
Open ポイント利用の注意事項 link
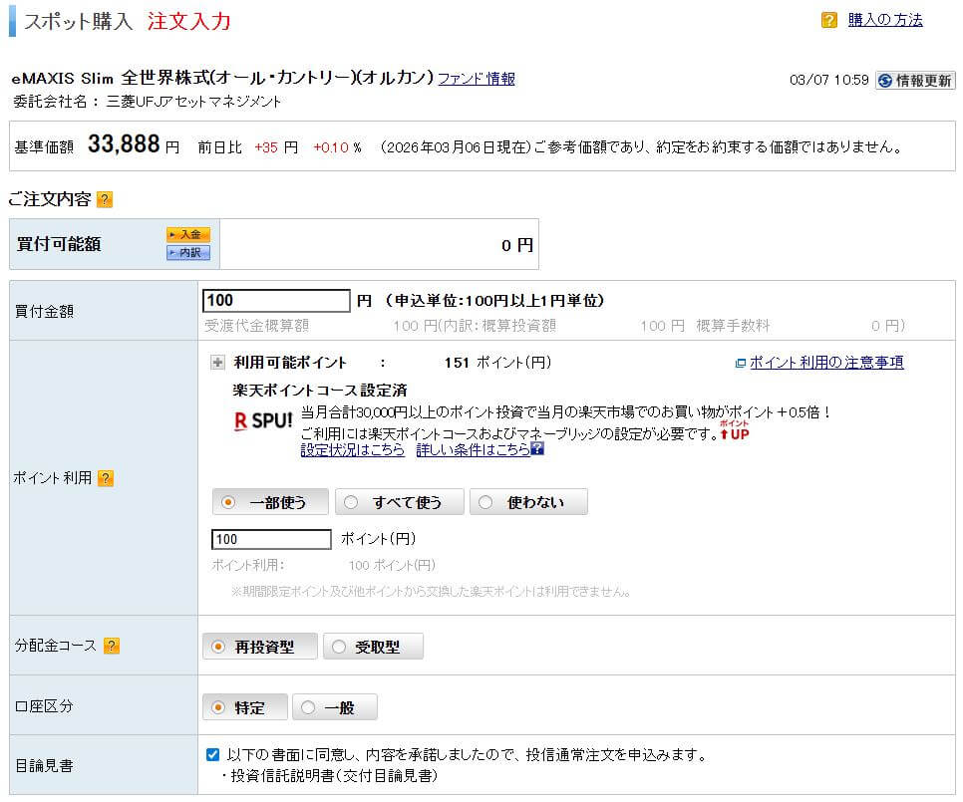(825, 363)
